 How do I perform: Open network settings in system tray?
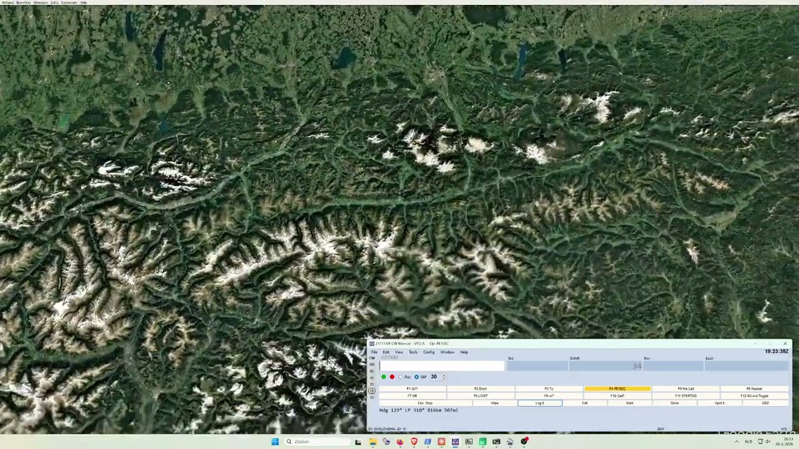click(x=759, y=442)
